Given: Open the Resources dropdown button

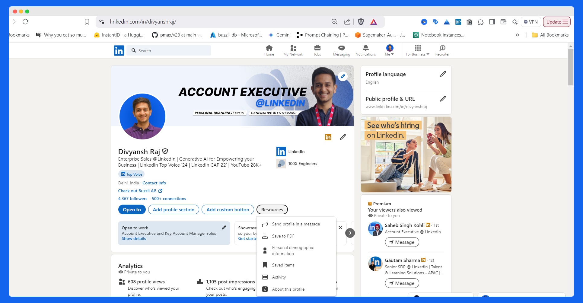Looking at the screenshot, I should pyautogui.click(x=272, y=209).
